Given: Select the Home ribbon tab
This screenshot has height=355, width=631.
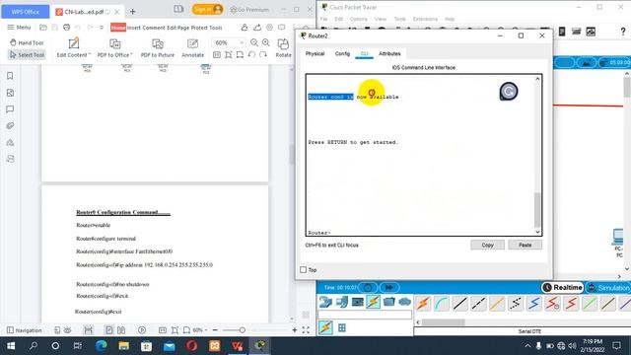Looking at the screenshot, I should (118, 28).
